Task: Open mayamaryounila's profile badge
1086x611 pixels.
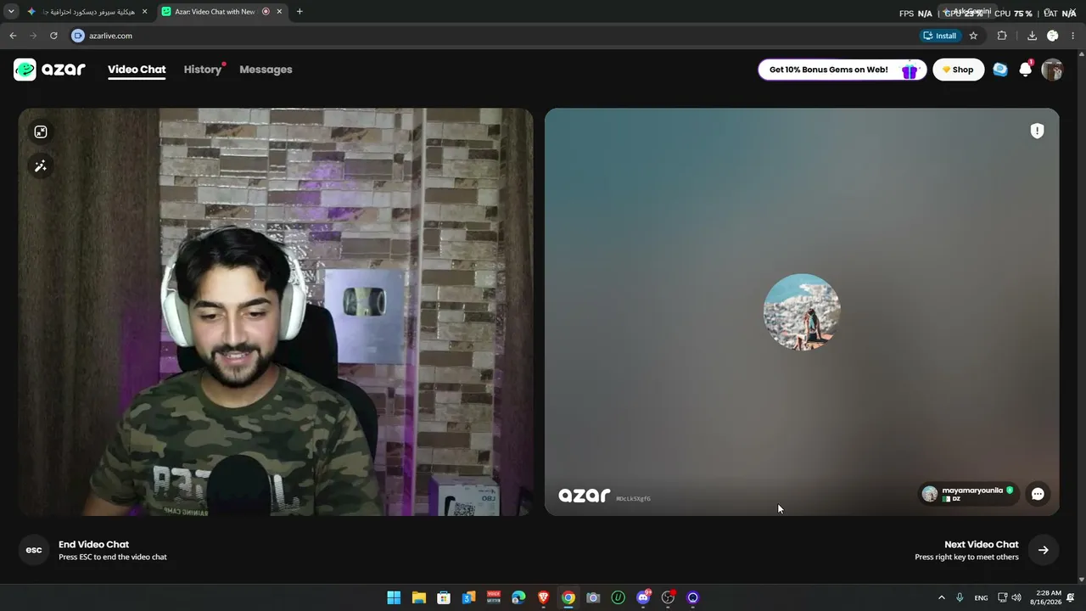Action: tap(968, 494)
